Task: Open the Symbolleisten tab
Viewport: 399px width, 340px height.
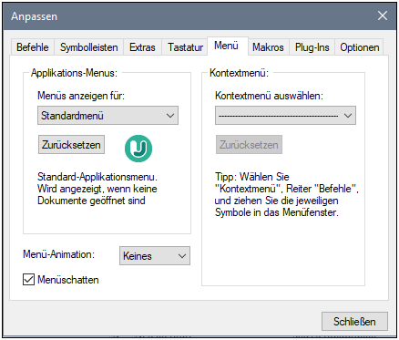Action: 88,47
